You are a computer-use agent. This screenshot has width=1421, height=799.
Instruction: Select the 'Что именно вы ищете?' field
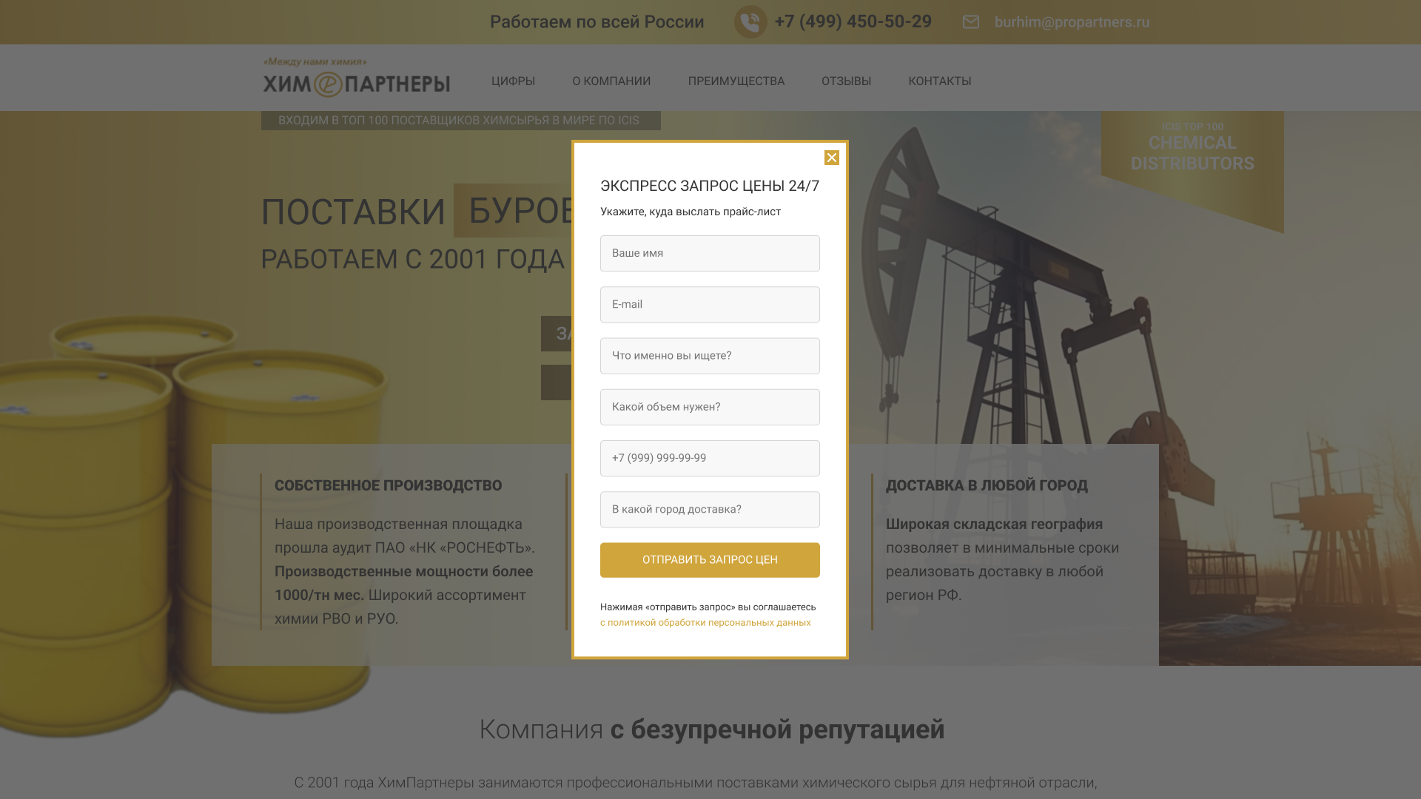(710, 356)
